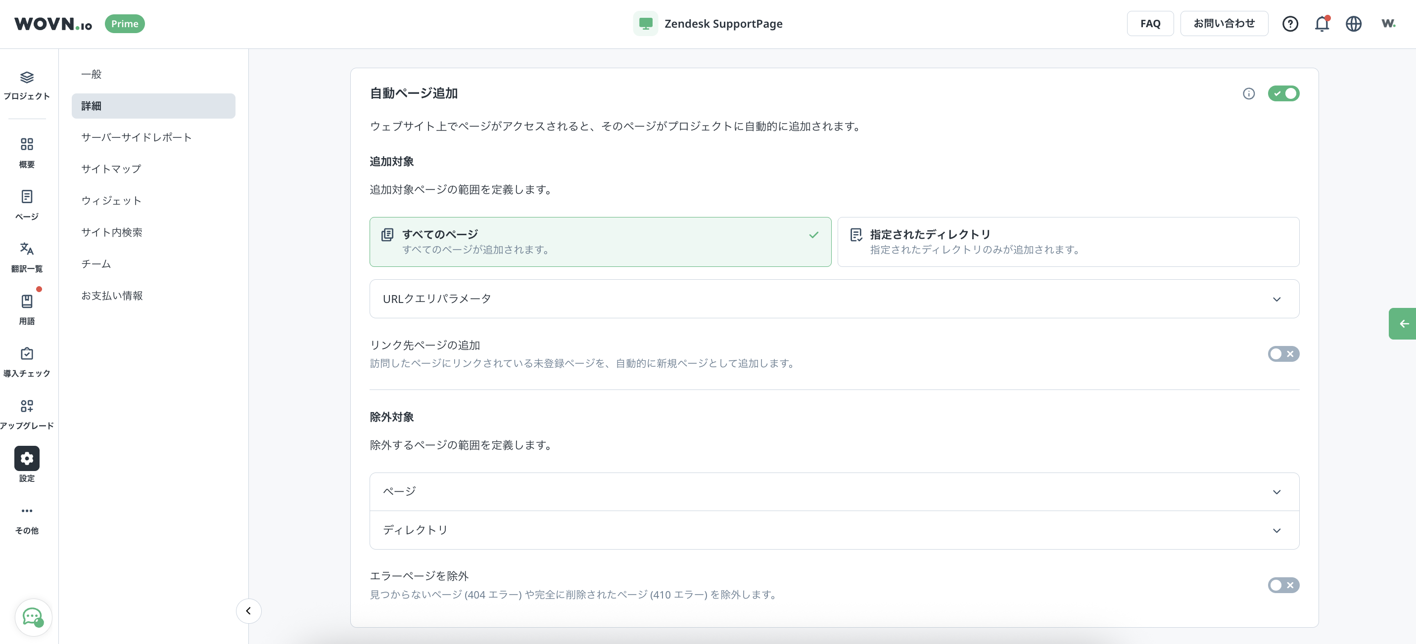Click the FAQ button
Image resolution: width=1416 pixels, height=644 pixels.
(x=1150, y=24)
